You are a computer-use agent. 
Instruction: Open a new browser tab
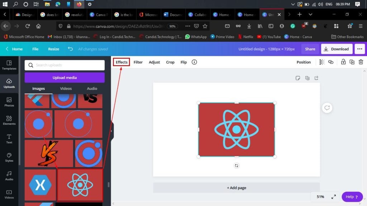pyautogui.click(x=299, y=14)
